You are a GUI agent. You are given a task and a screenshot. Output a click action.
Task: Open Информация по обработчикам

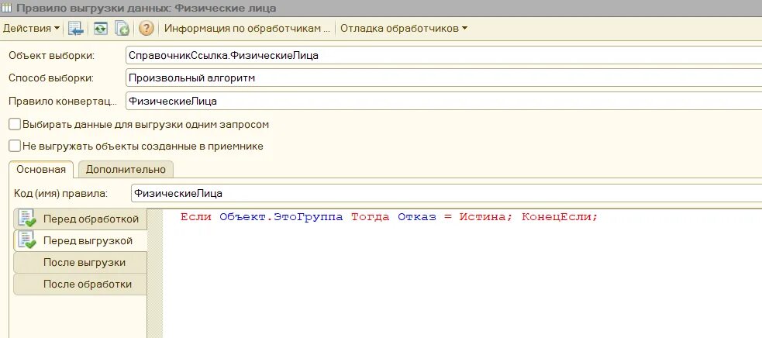click(247, 28)
